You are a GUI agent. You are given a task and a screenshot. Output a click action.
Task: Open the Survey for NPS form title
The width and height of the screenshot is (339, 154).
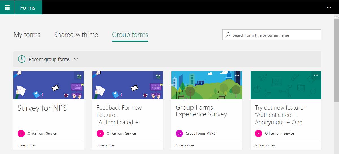tap(42, 108)
